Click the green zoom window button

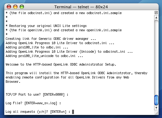22,7
